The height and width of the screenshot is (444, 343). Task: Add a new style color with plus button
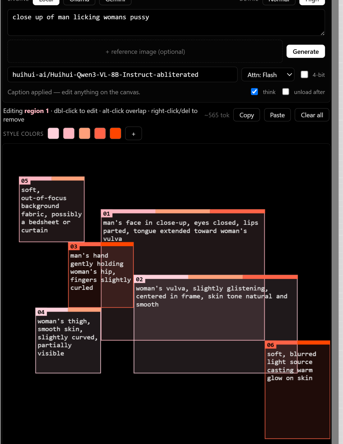click(x=133, y=133)
